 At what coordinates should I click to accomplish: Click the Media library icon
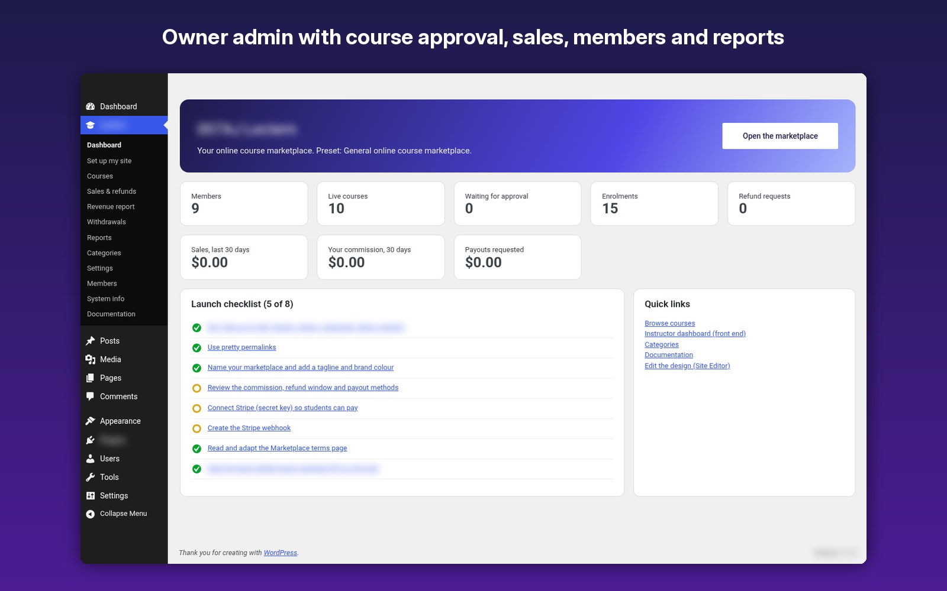[x=91, y=359]
